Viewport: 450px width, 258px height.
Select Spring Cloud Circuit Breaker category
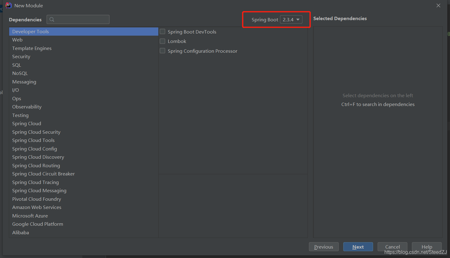(x=84, y=174)
